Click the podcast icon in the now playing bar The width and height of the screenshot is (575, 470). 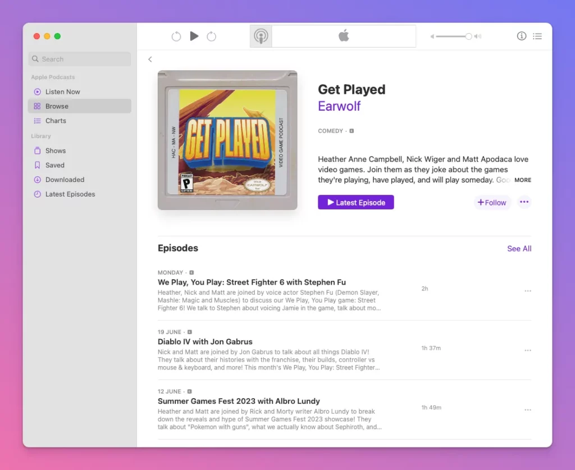click(261, 36)
